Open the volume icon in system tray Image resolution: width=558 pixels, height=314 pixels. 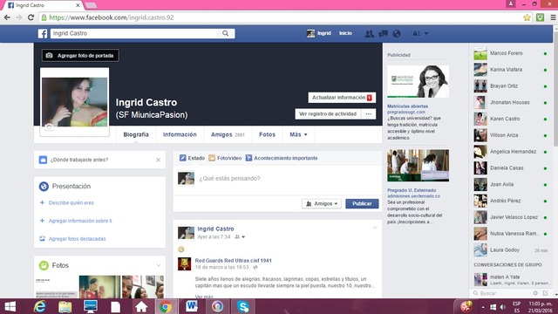pos(502,307)
